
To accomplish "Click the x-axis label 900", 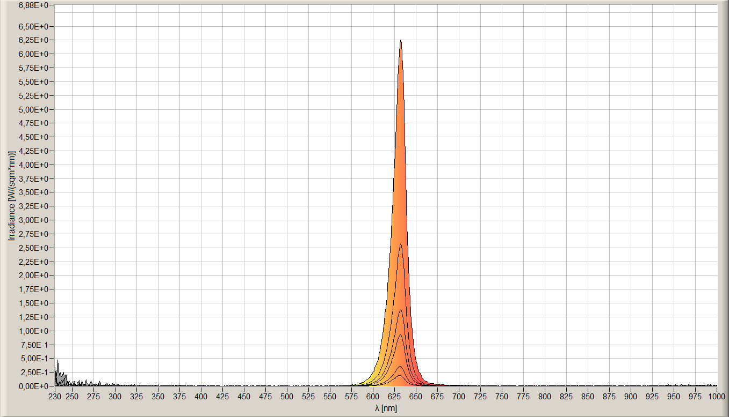I will [x=631, y=397].
